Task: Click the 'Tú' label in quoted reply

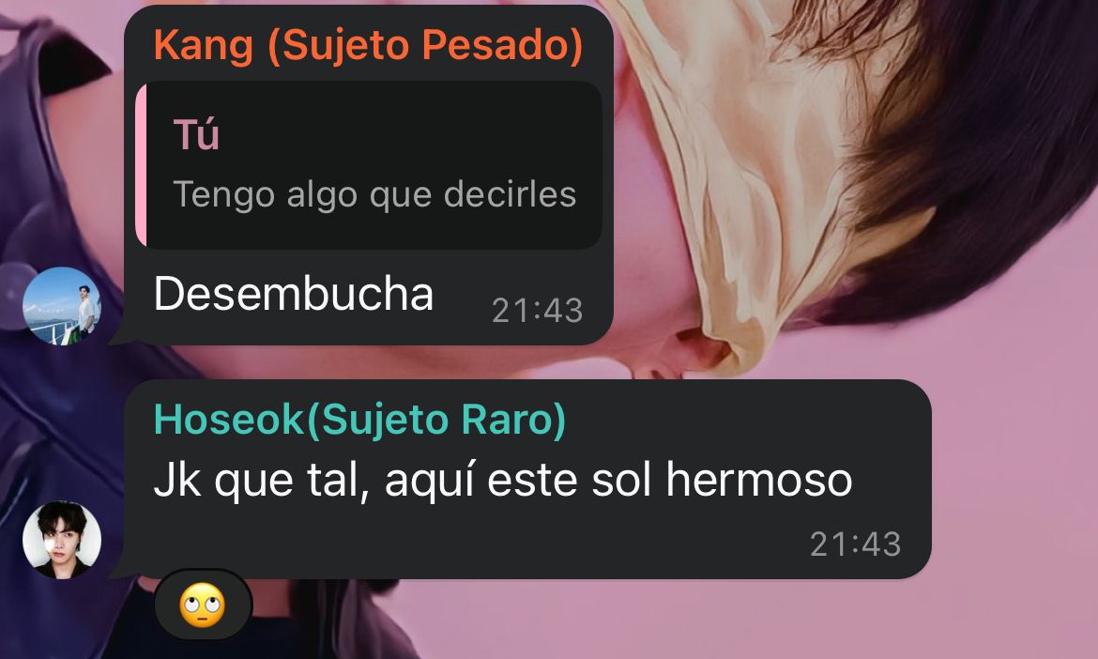Action: coord(196,134)
